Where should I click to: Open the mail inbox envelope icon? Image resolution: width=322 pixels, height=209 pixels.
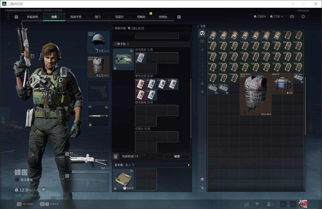tap(292, 17)
